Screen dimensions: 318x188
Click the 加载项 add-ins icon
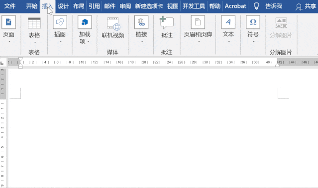pyautogui.click(x=85, y=22)
